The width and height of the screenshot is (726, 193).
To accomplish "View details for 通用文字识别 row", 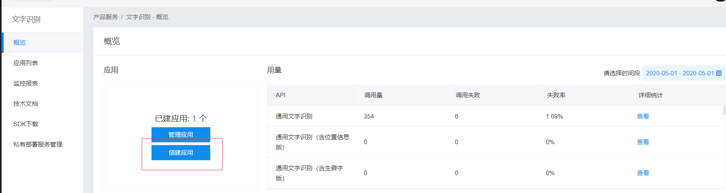I will [x=643, y=116].
